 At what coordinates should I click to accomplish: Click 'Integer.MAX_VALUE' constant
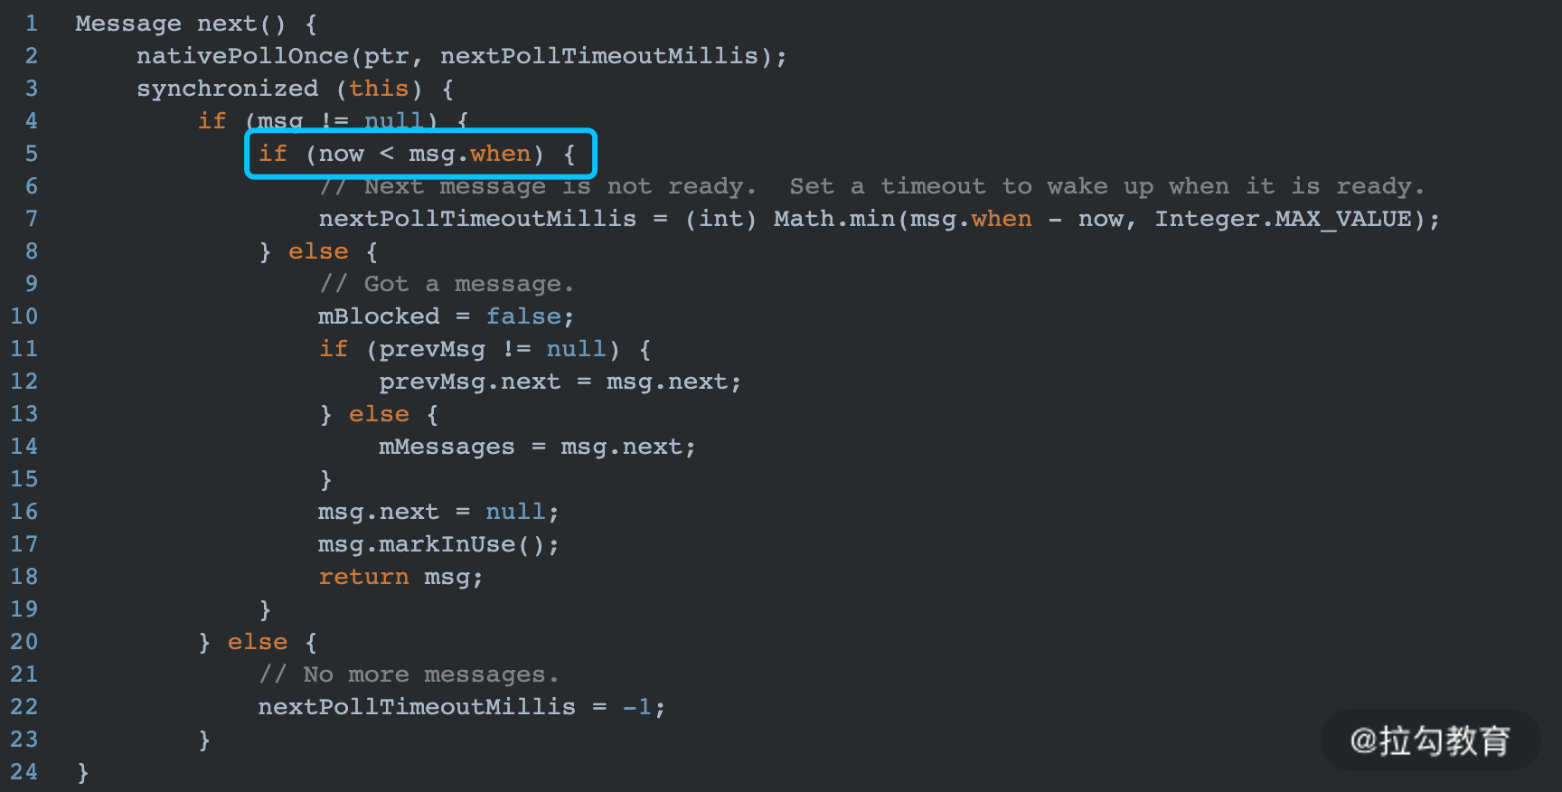[x=1283, y=219]
